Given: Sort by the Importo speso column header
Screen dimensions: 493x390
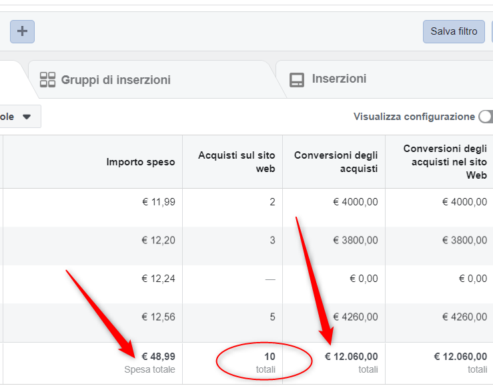Looking at the screenshot, I should [x=141, y=161].
